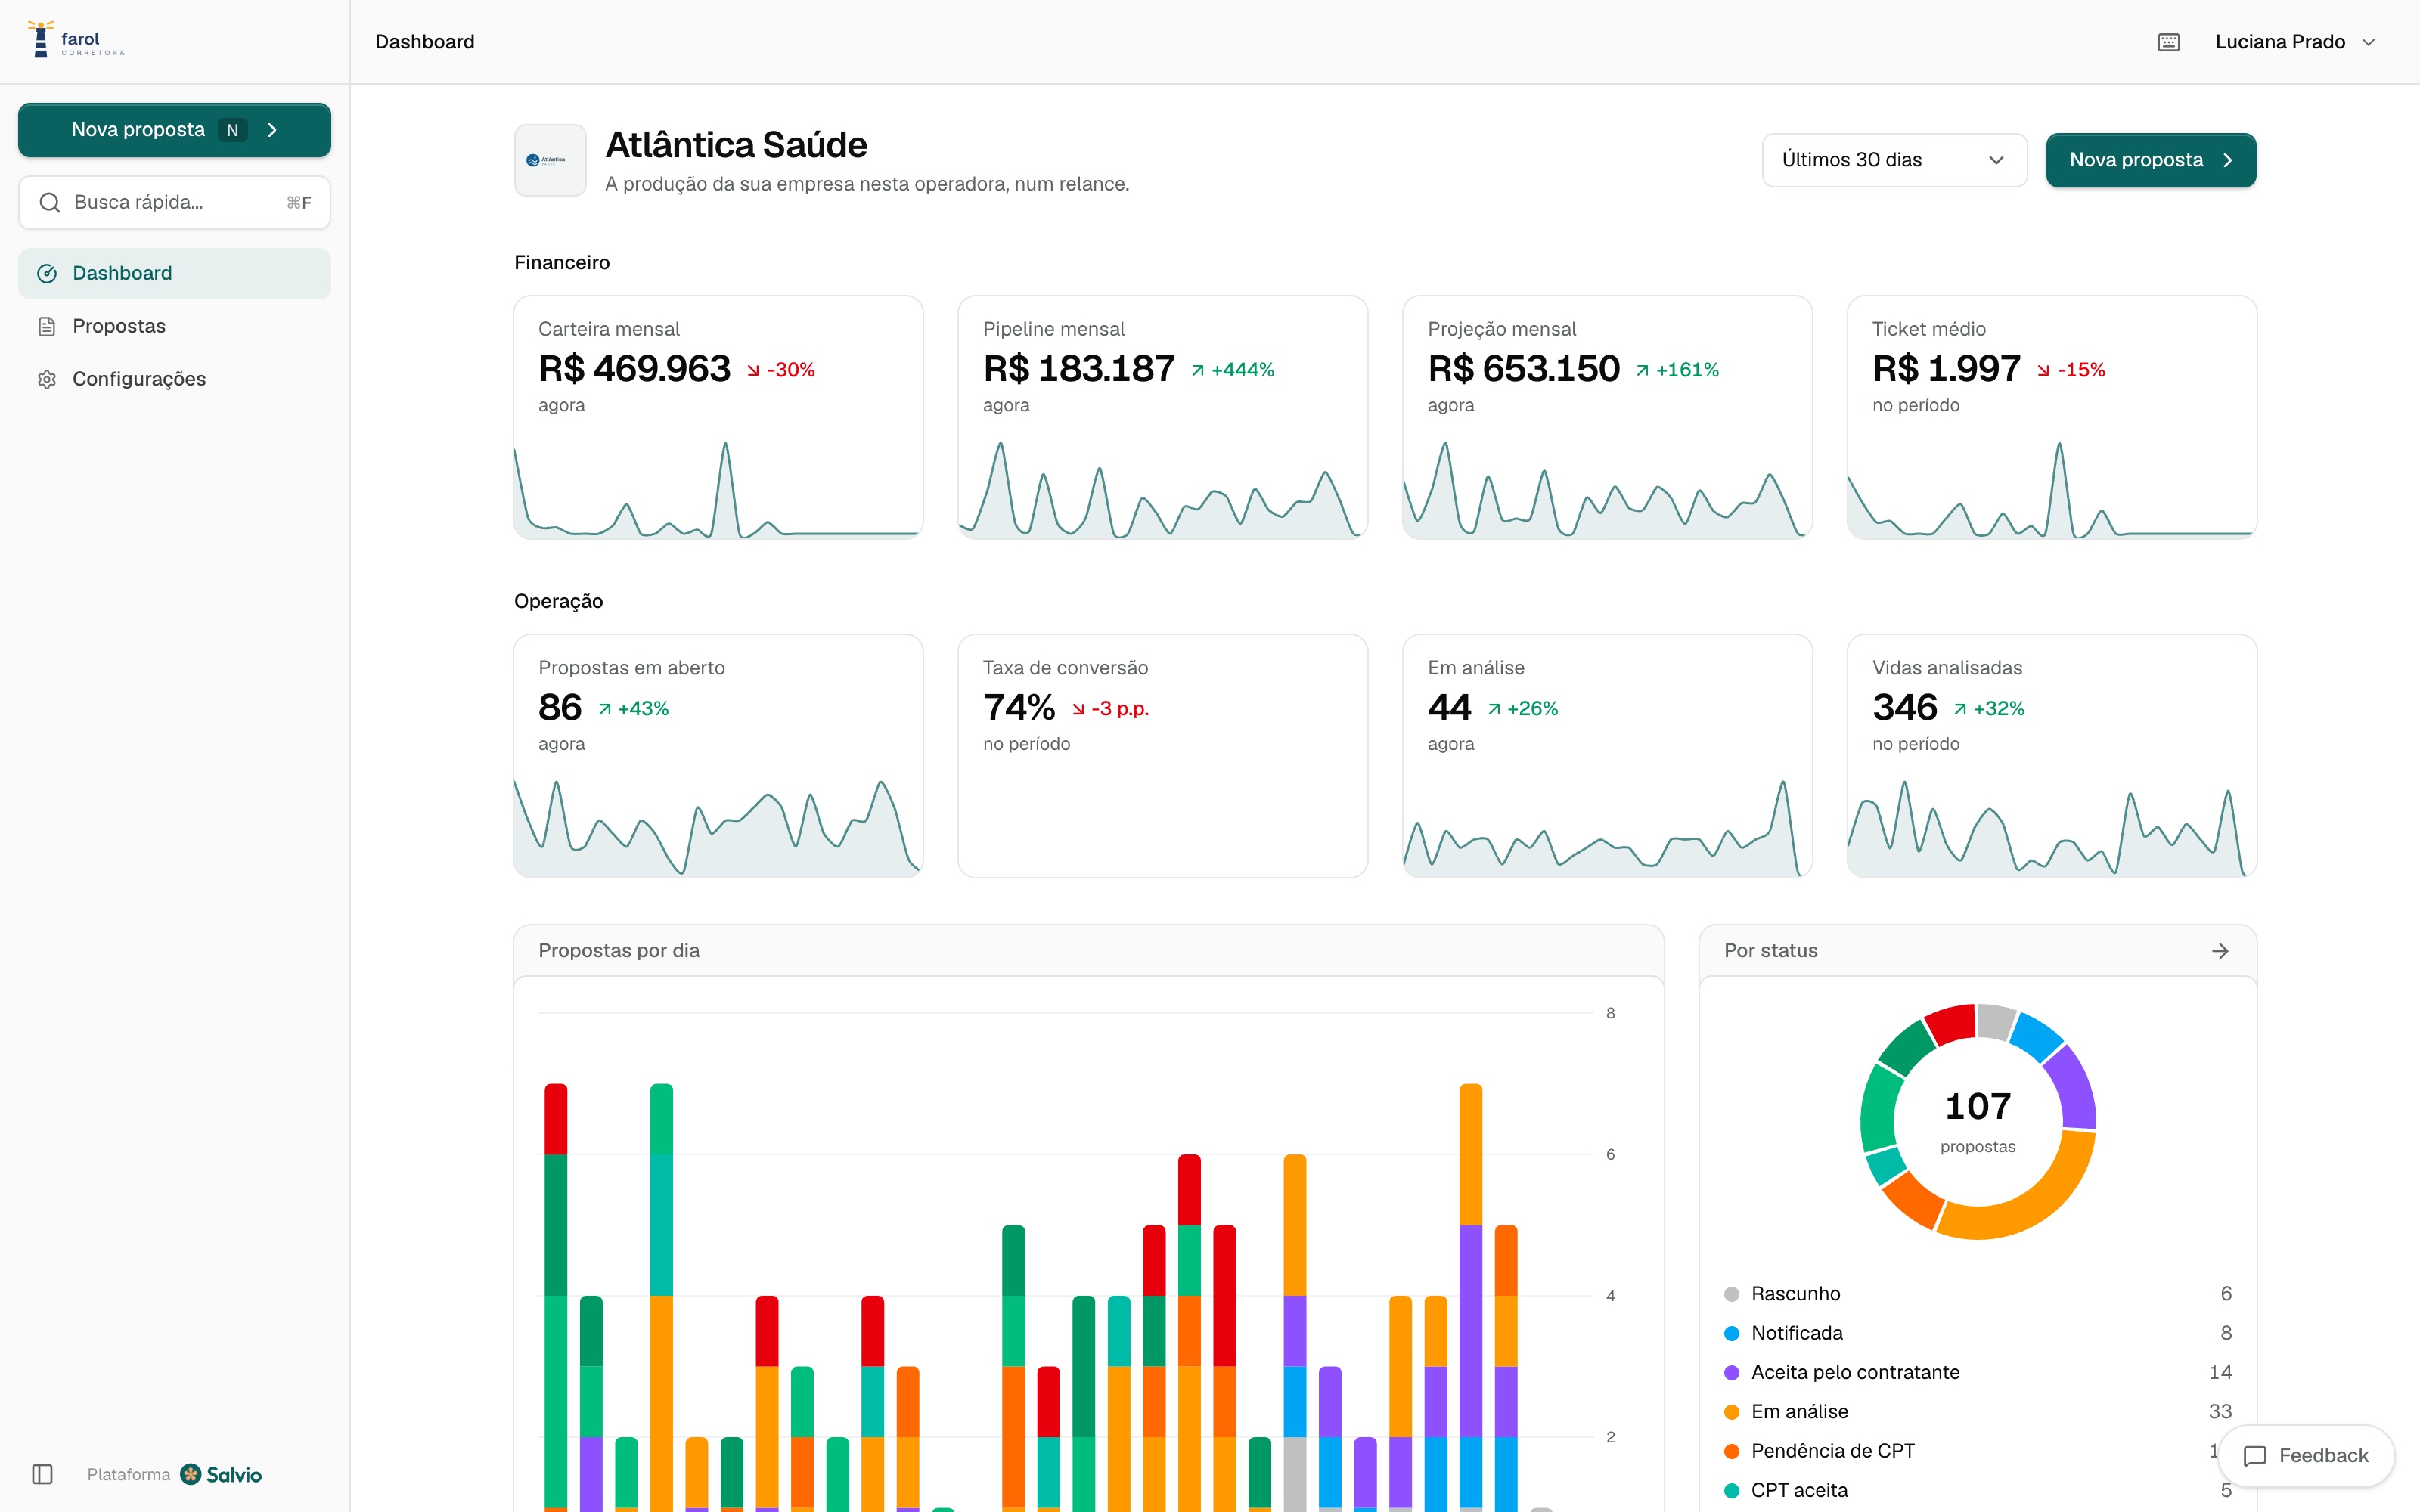Screen dimensions: 2420x1512
Task: Click the teal CPT aceita legend dot
Action: tap(1731, 1490)
